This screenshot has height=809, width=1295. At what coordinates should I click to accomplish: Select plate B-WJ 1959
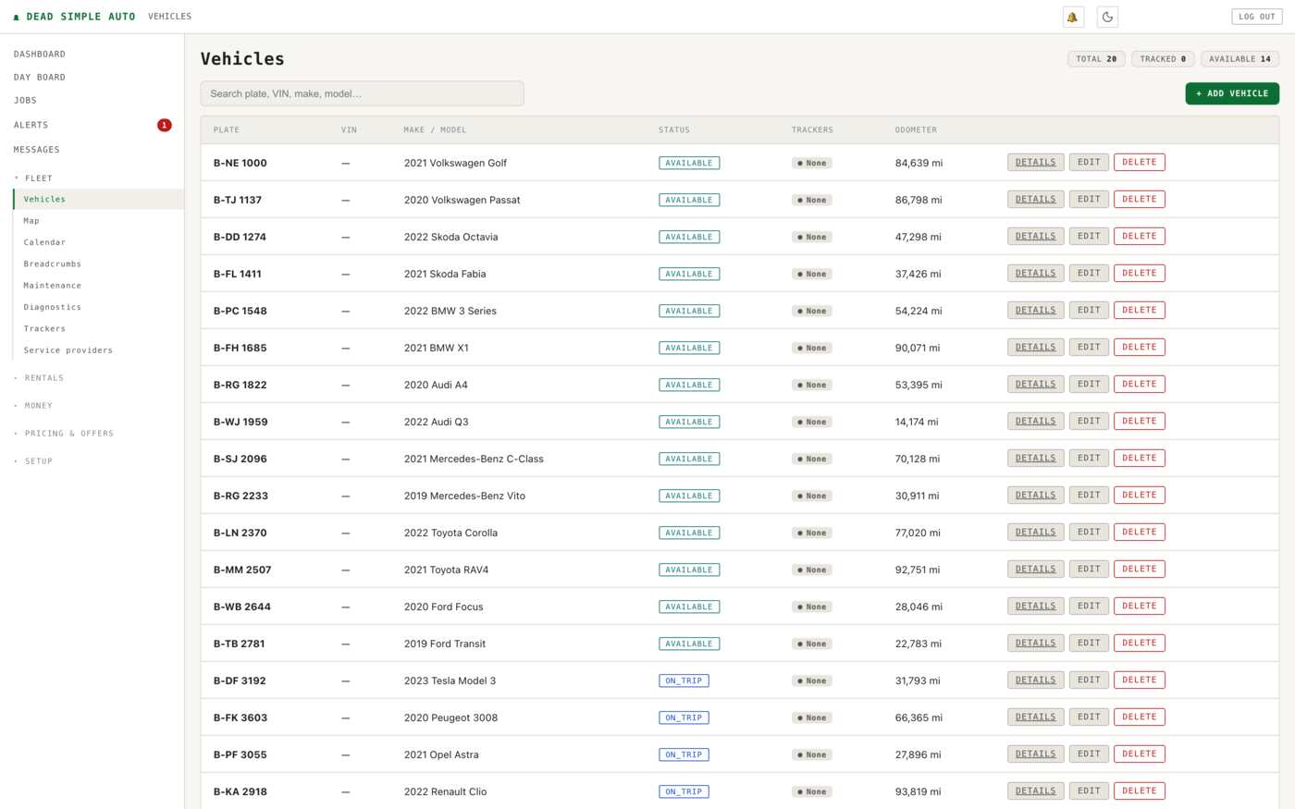(x=240, y=422)
